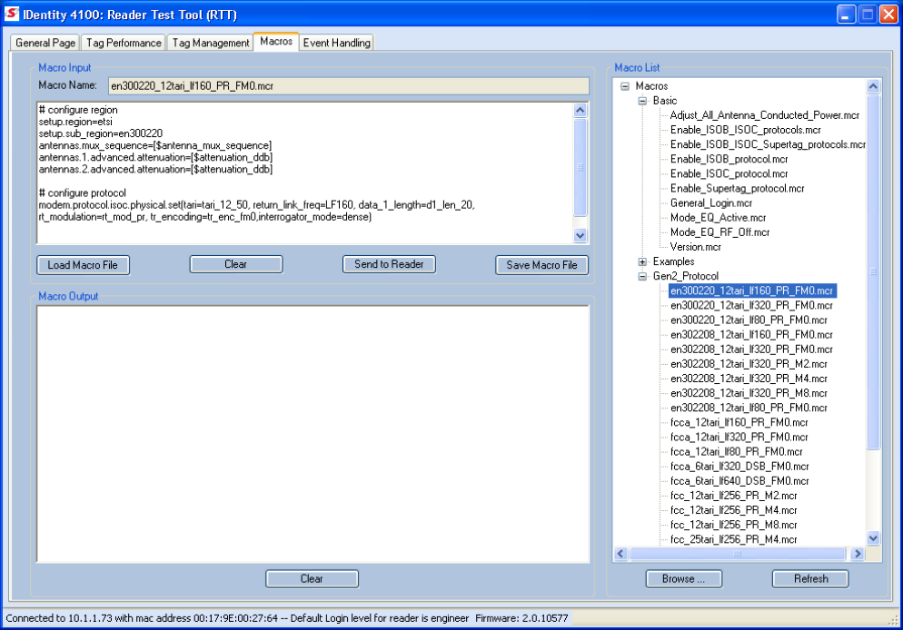The width and height of the screenshot is (903, 630).
Task: Select en300220_12tari_lf80_PR_FM0.mcr
Action: tap(749, 320)
